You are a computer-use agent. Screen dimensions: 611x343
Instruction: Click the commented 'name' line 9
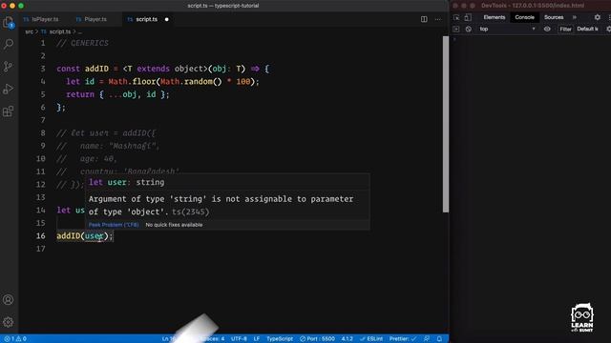[108, 146]
